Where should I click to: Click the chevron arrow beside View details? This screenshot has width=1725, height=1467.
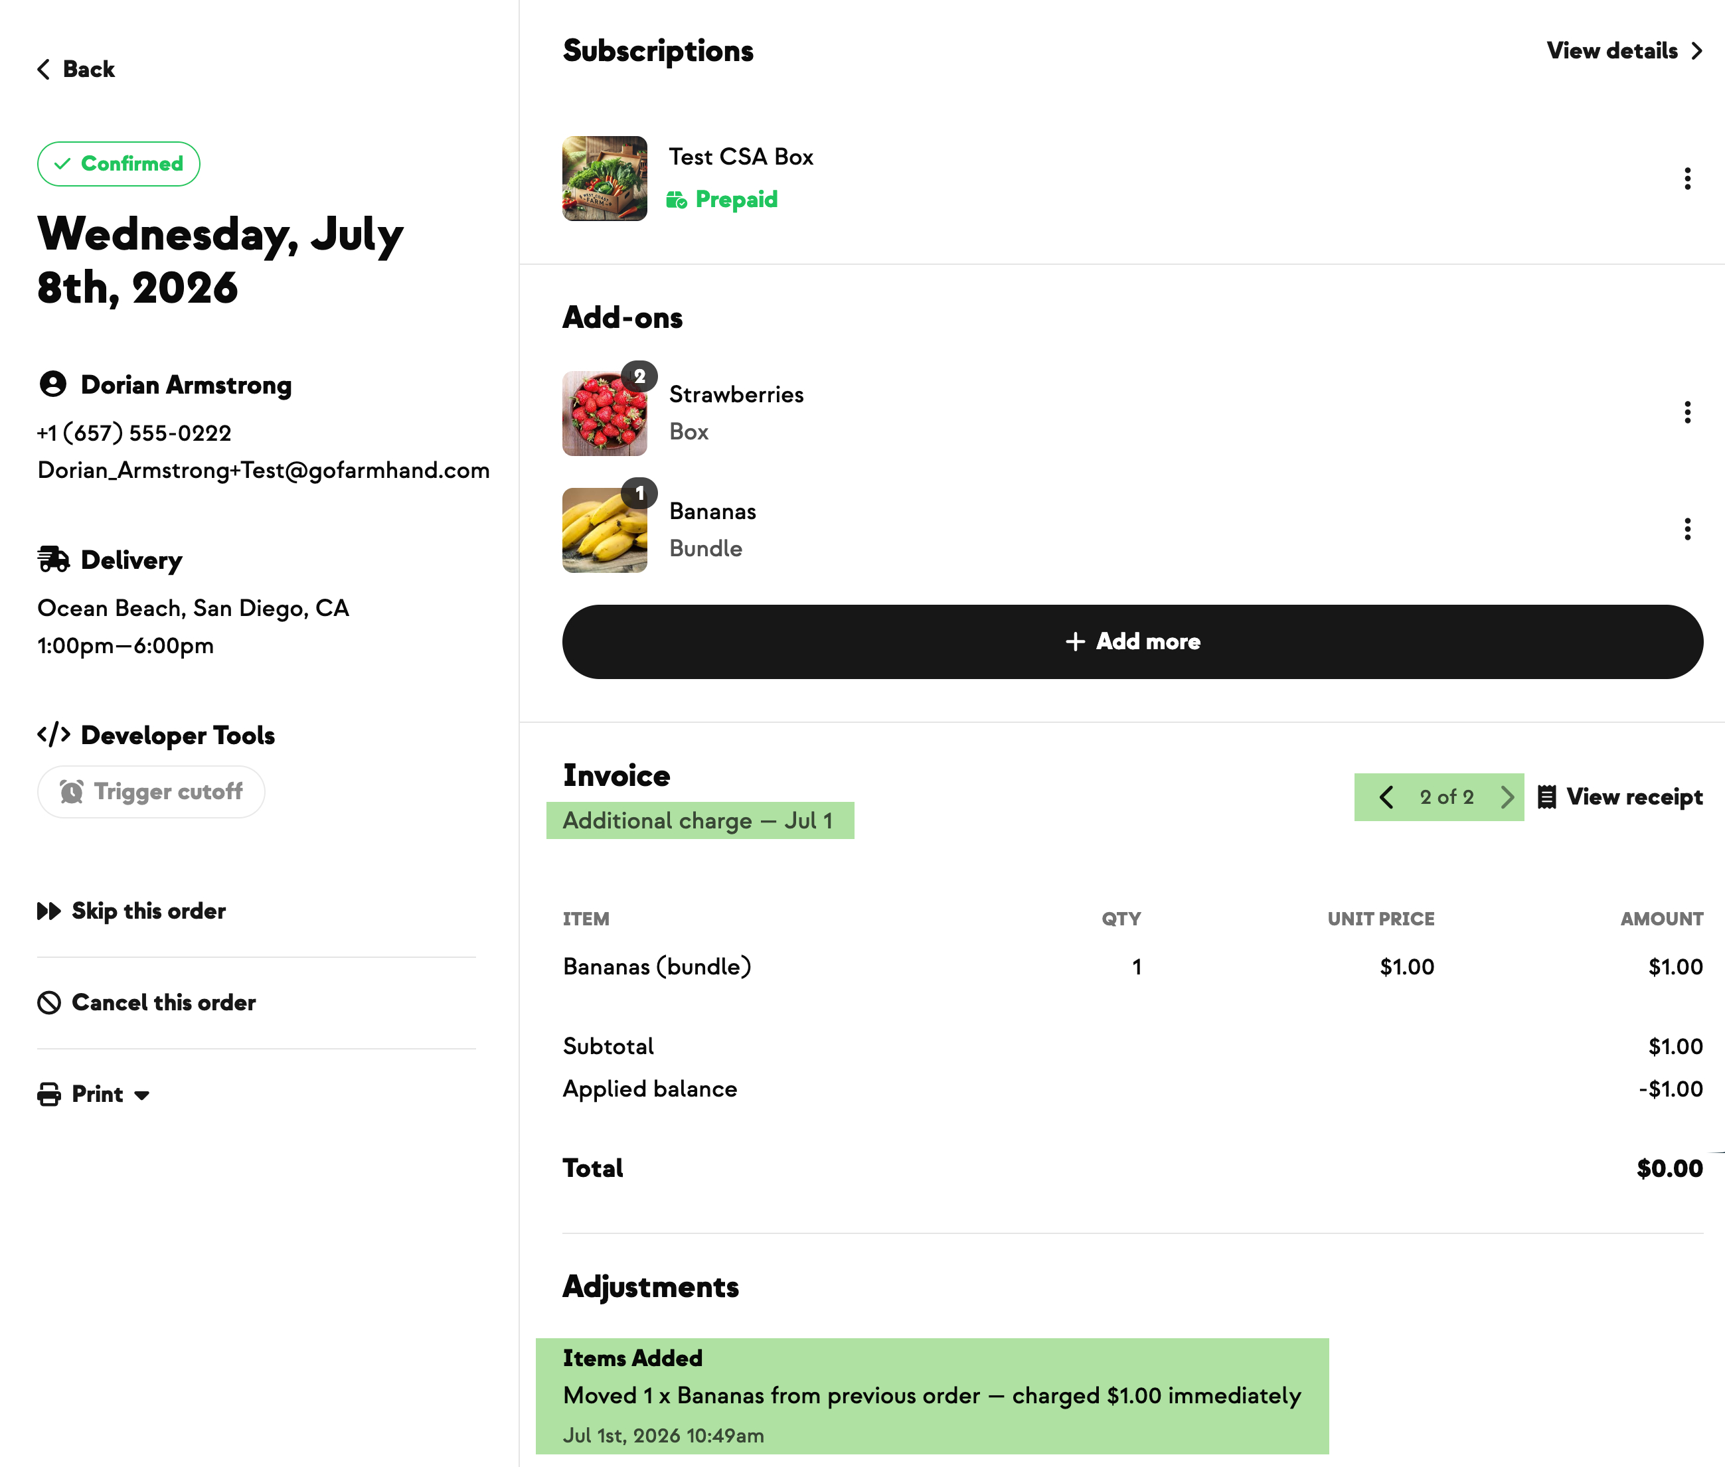[x=1696, y=50]
